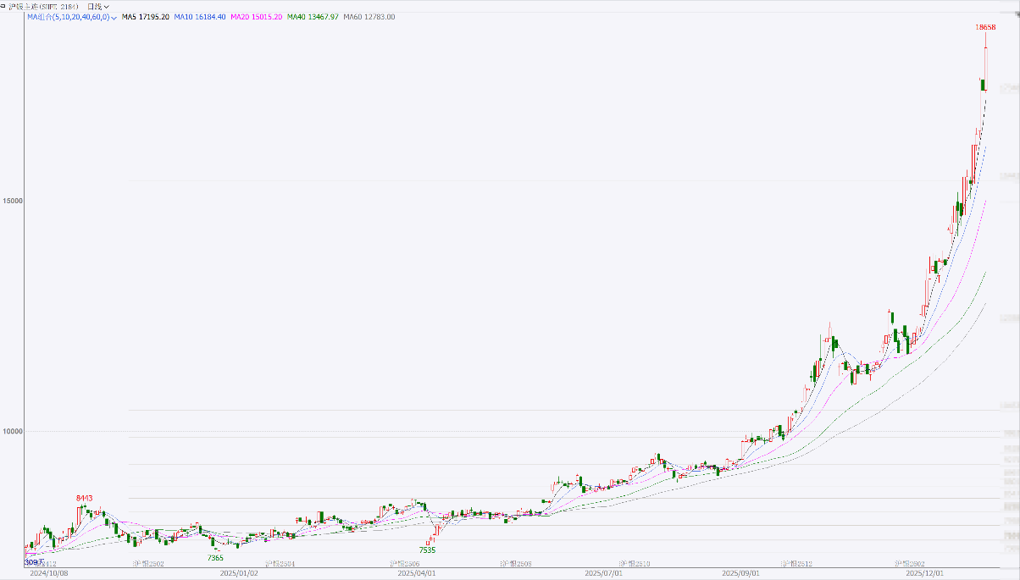
Task: Click the 2025/07/01 date on time axis
Action: pos(603,573)
